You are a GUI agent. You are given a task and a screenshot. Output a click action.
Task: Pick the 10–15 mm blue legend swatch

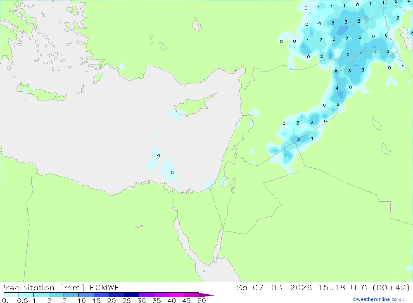point(86,295)
